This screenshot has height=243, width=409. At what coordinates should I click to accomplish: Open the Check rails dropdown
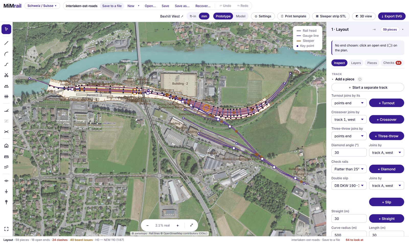pos(349,169)
